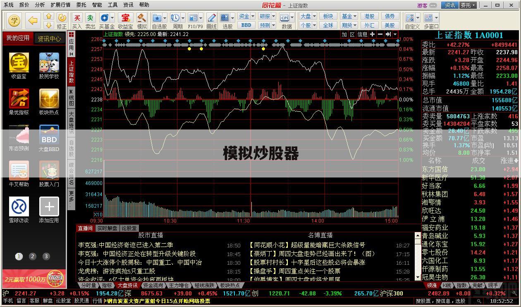The width and height of the screenshot is (521, 307).
Task: Switch to vertical K线图 tab
Action: point(71,97)
